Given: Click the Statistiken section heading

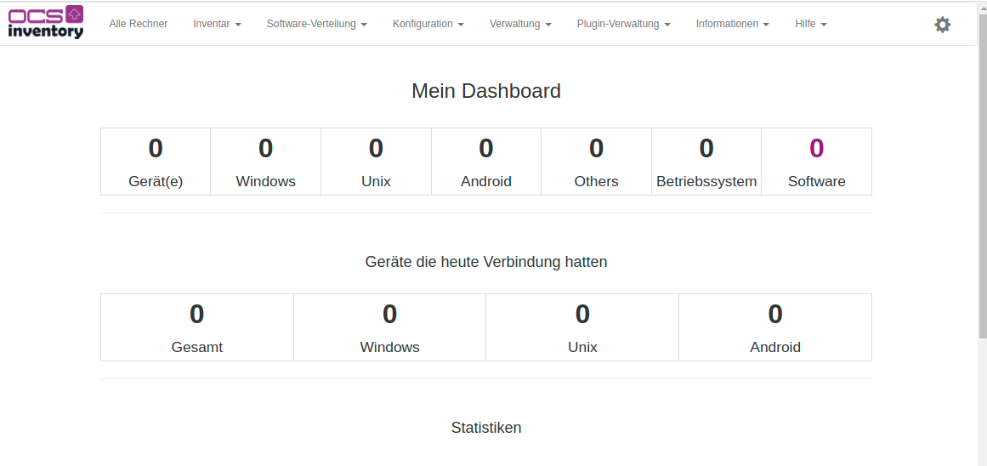Looking at the screenshot, I should coord(486,428).
